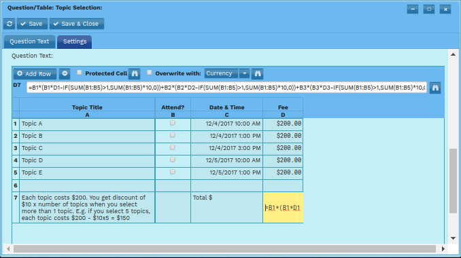The height and width of the screenshot is (258, 461).
Task: Click the refresh icon button
Action: [10, 24]
